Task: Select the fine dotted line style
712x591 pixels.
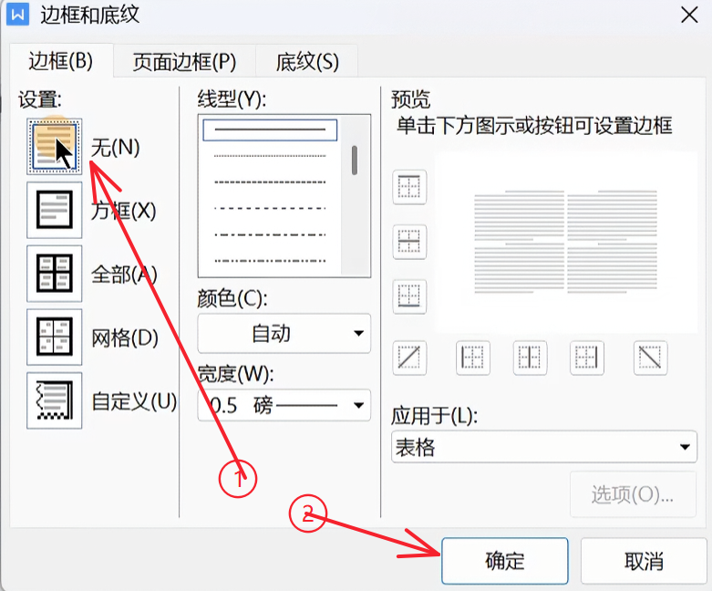Action: point(270,156)
